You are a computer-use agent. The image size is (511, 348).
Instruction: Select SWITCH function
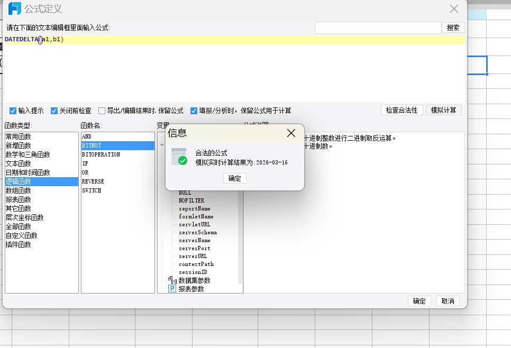(117, 190)
